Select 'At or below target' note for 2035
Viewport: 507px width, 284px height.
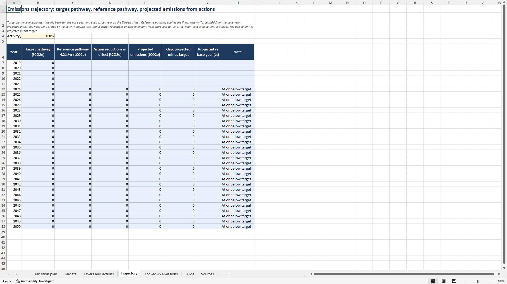point(238,147)
